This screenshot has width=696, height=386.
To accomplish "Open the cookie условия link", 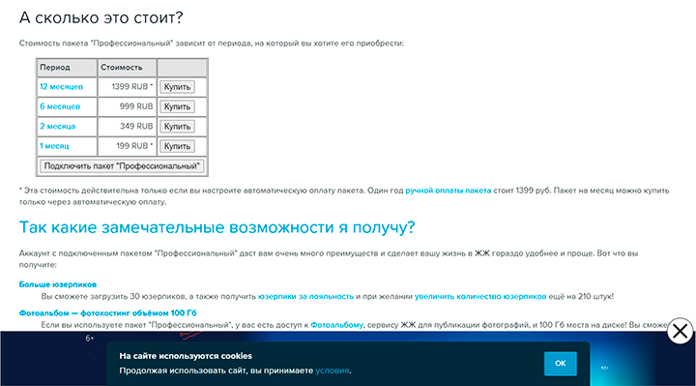I will (332, 371).
